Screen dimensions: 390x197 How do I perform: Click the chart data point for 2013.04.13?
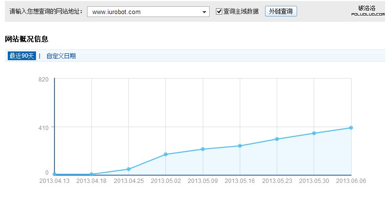coord(54,174)
